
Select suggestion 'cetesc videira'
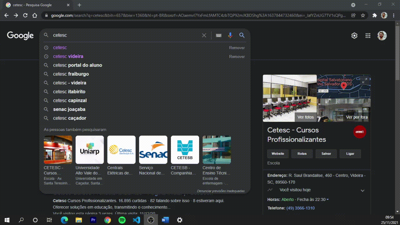pyautogui.click(x=68, y=56)
